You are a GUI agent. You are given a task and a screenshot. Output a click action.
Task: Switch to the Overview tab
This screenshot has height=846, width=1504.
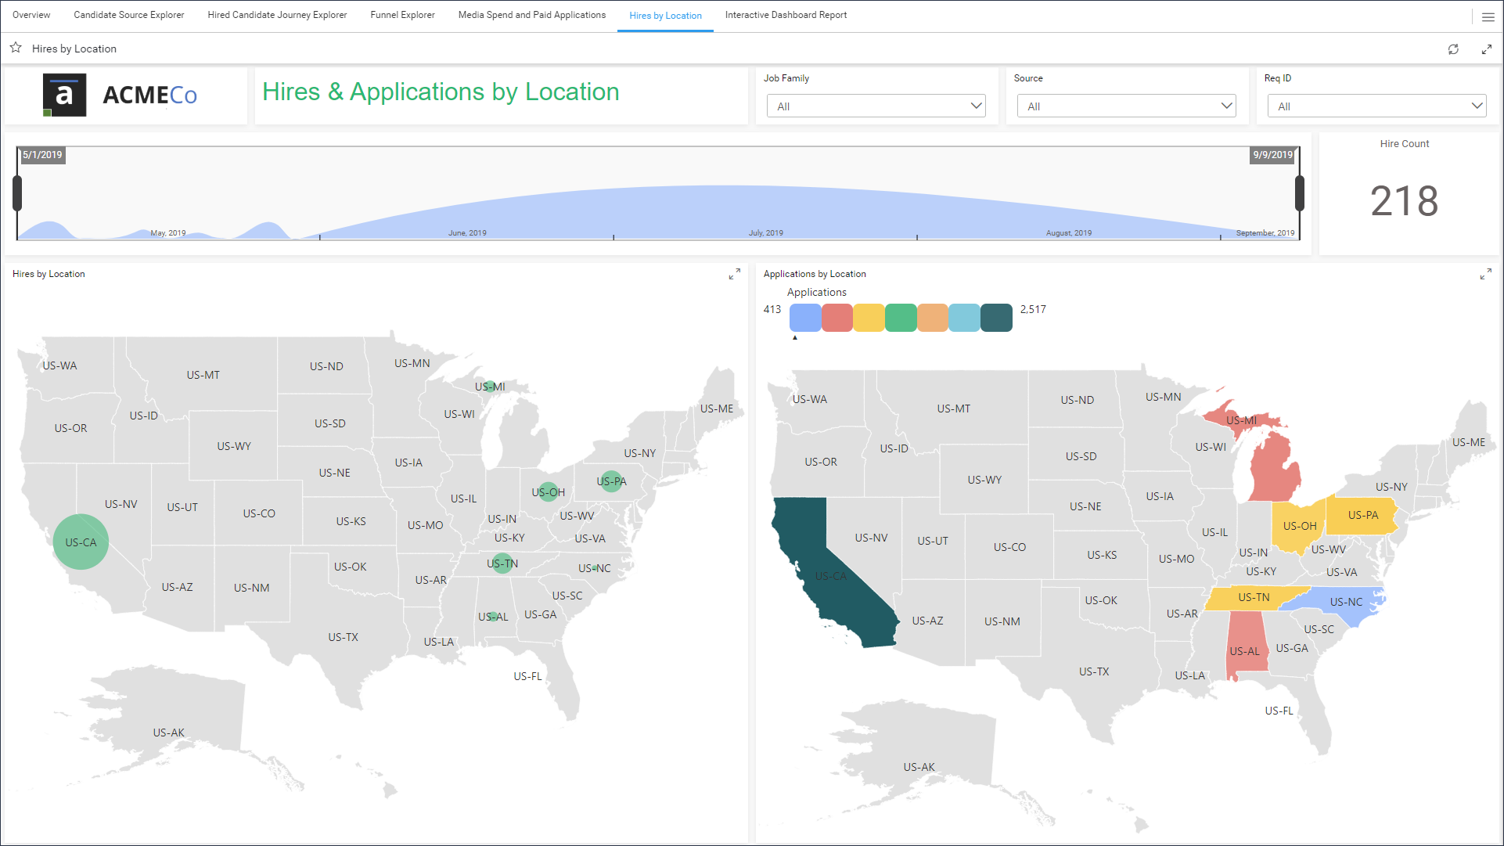[x=31, y=15]
